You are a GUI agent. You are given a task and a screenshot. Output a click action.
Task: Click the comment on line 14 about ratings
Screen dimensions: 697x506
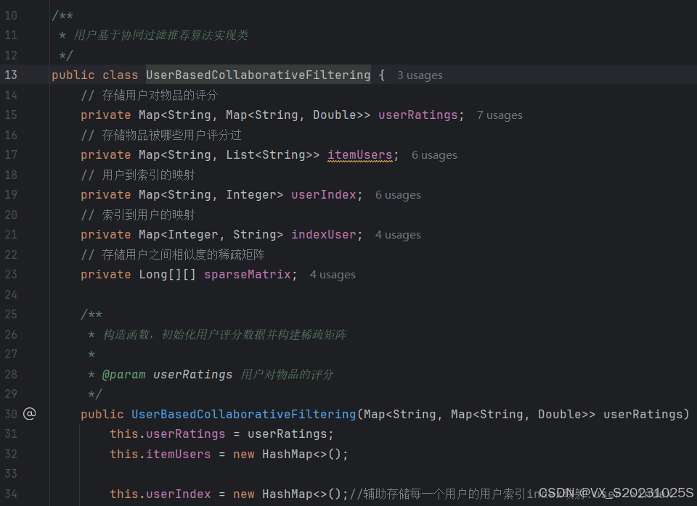150,95
